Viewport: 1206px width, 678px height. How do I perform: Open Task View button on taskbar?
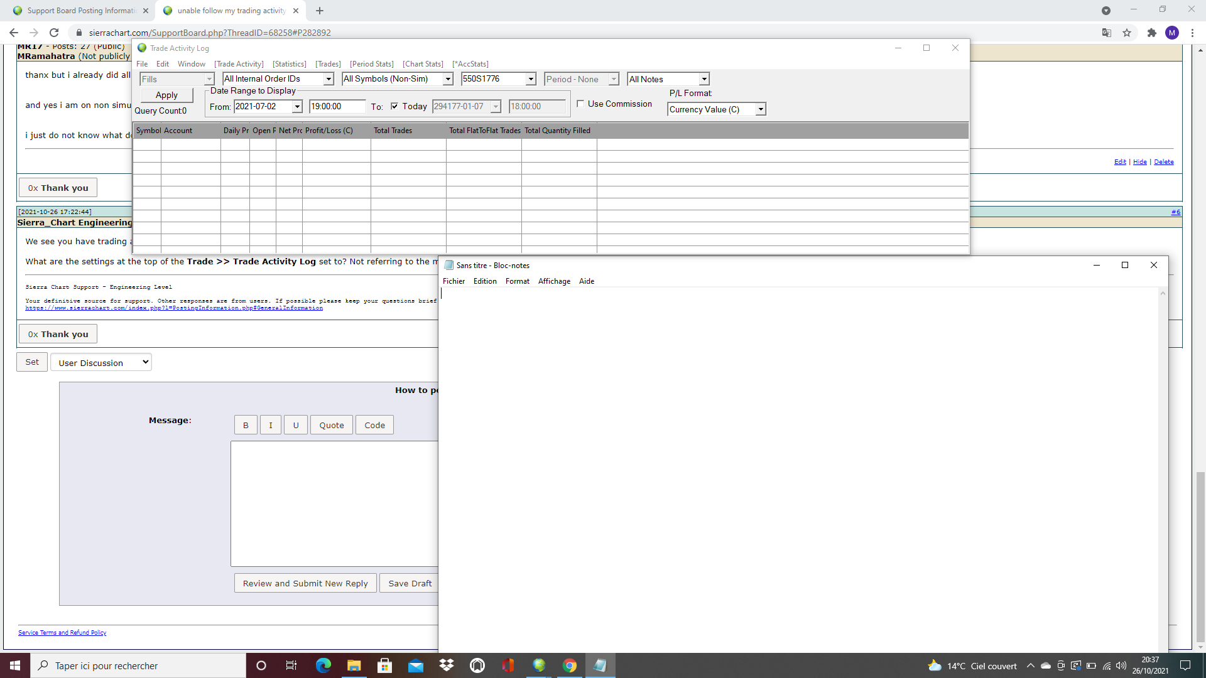point(291,665)
